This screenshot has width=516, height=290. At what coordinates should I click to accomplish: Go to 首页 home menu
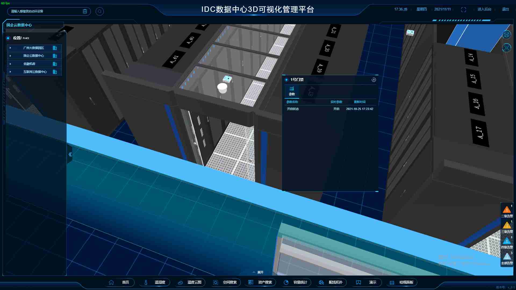coord(119,282)
